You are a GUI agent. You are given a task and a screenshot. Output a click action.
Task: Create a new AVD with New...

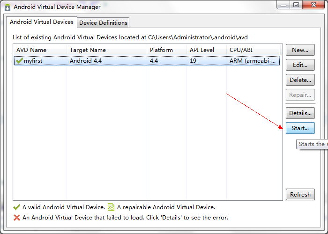click(300, 50)
